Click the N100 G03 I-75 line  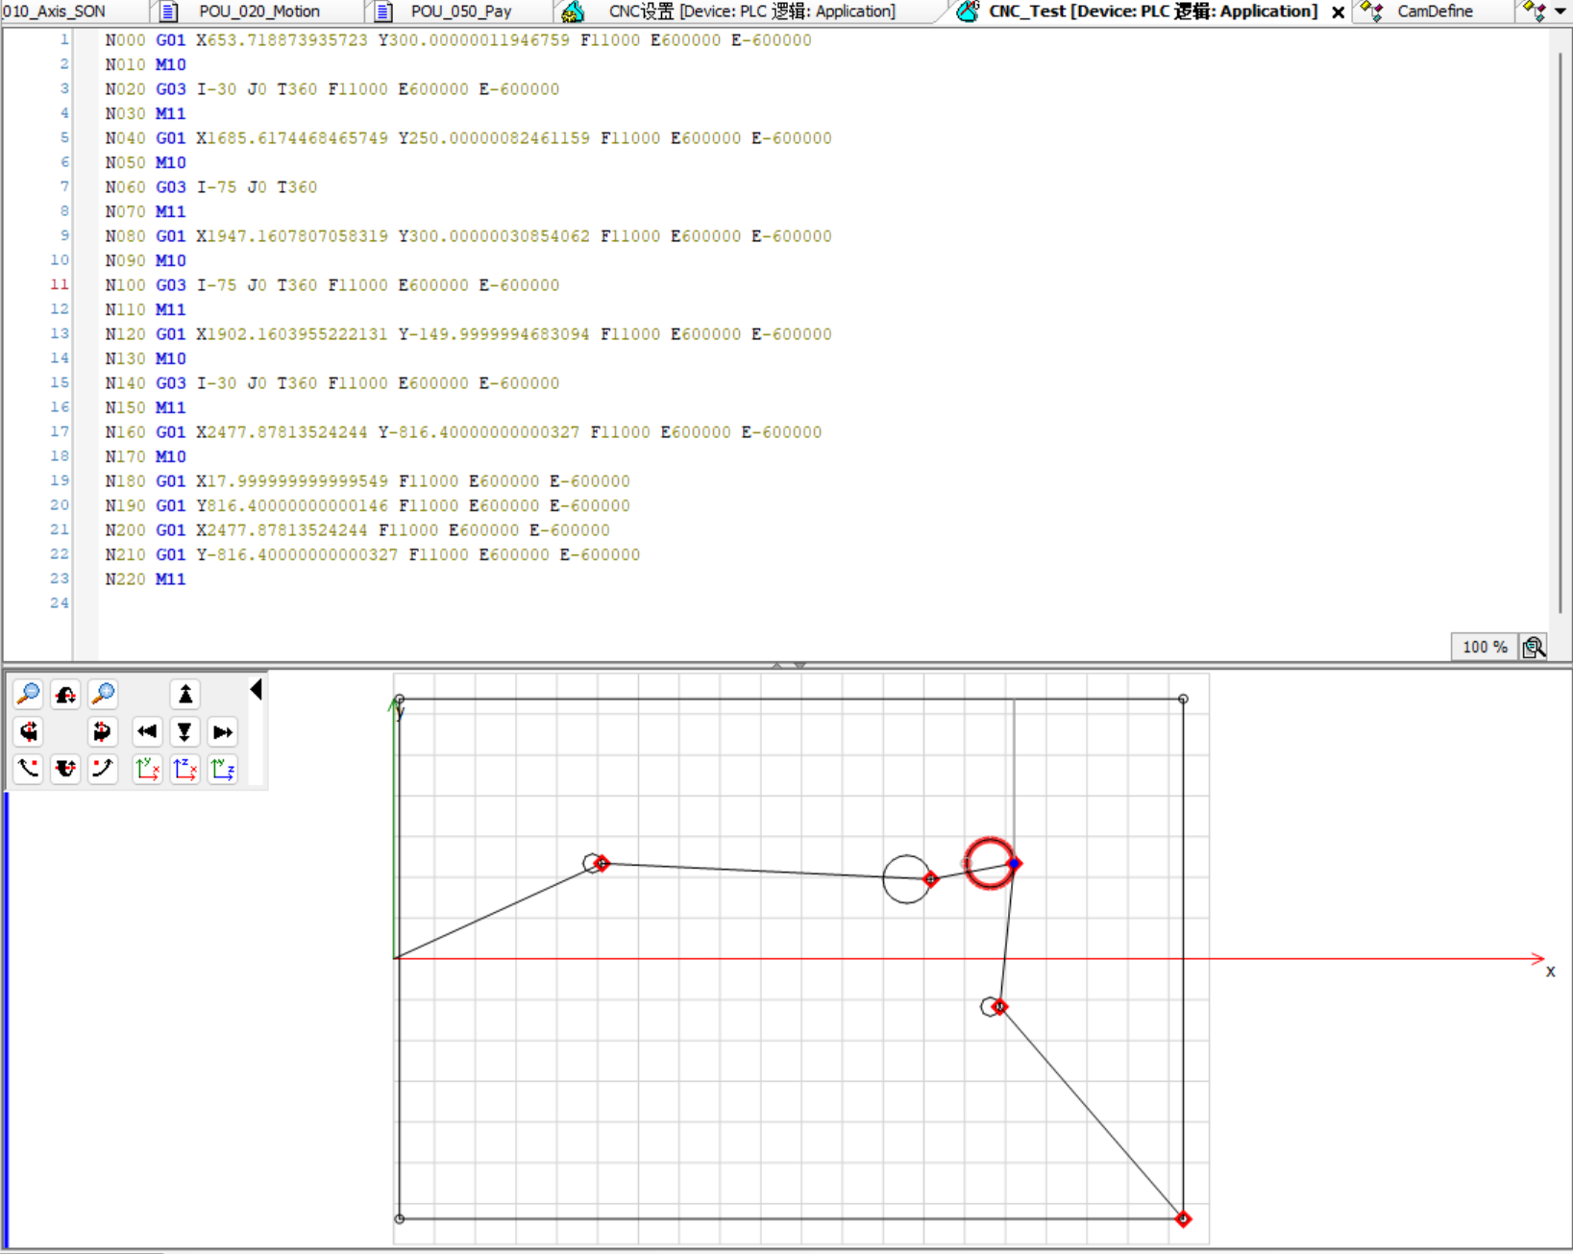pyautogui.click(x=332, y=285)
